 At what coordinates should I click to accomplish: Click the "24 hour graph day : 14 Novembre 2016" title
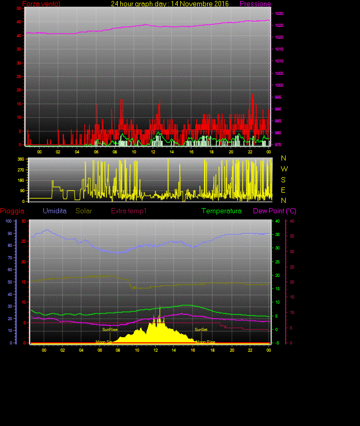170,4
